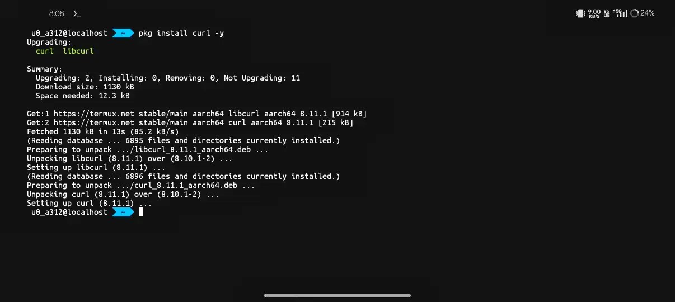
Task: Tap 'u0_a312@localhost' on the bottom prompt
Action: click(x=69, y=212)
